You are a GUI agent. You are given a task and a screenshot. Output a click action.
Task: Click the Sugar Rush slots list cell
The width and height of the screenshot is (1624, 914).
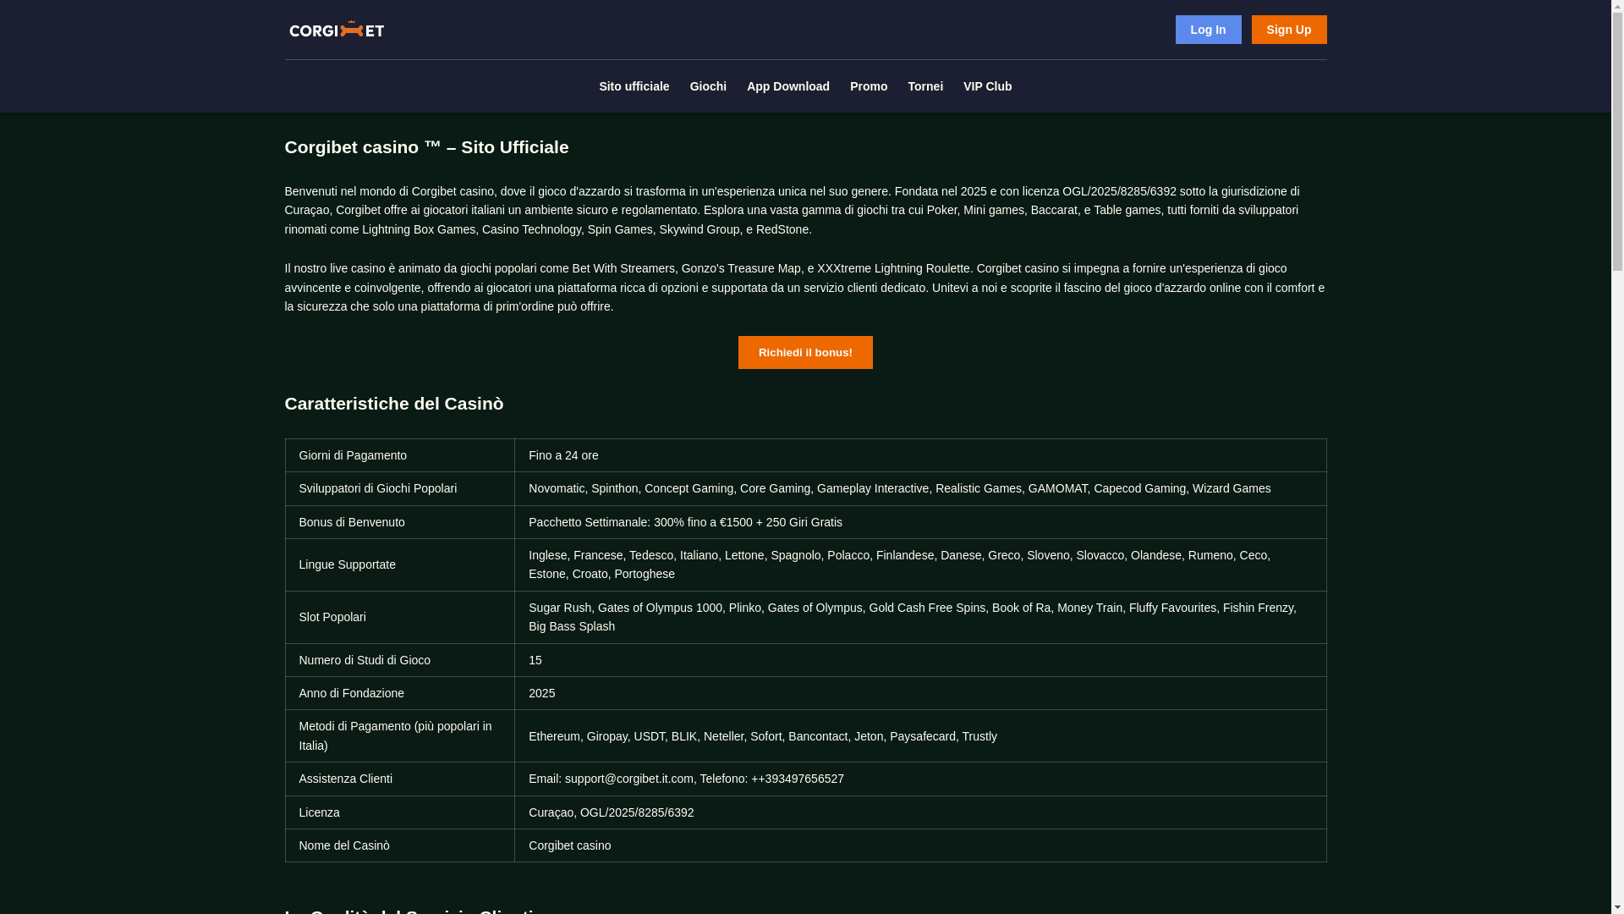tap(920, 617)
